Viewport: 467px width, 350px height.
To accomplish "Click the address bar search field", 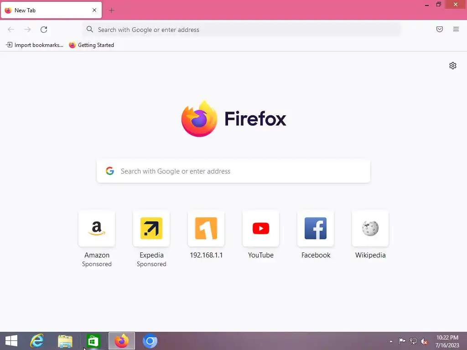I will [242, 30].
